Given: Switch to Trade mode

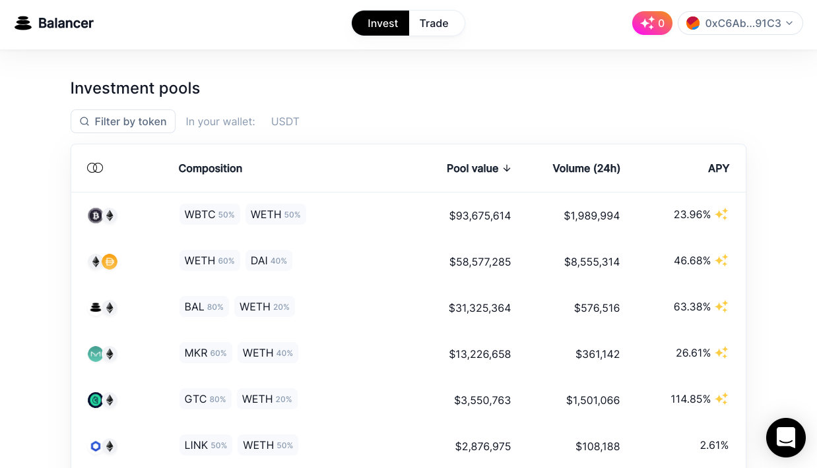Looking at the screenshot, I should [x=434, y=23].
